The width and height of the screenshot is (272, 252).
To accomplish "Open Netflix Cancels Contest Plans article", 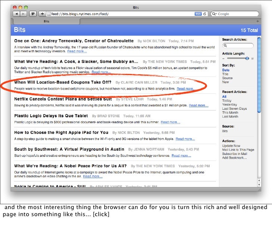I will pyautogui.click(x=63, y=99).
